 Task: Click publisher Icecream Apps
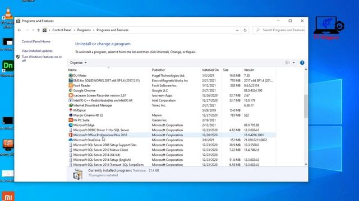pyautogui.click(x=162, y=95)
